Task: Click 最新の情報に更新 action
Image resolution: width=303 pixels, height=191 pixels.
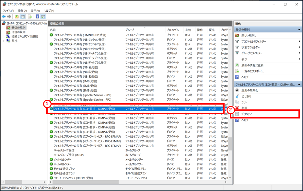Action: pyautogui.click(x=252, y=65)
